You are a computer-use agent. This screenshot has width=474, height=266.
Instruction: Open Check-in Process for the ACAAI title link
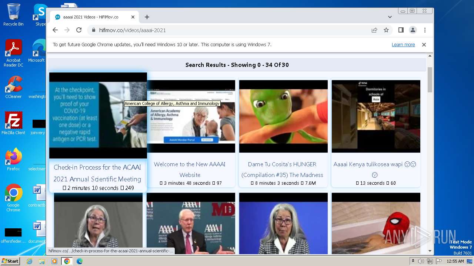[97, 173]
